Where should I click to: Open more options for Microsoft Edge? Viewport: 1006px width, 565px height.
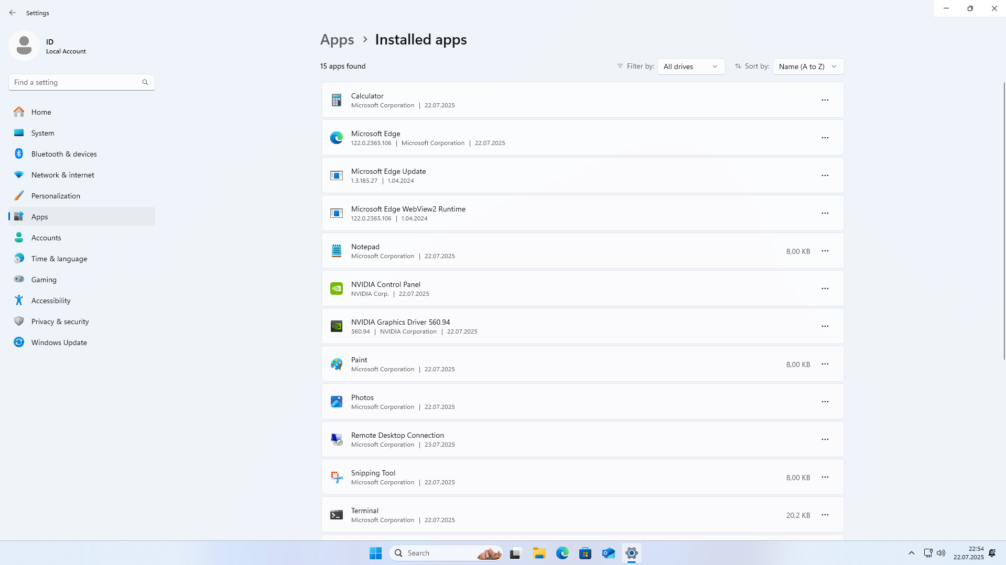(x=825, y=138)
